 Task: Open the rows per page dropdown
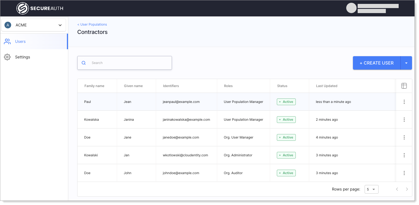371,189
